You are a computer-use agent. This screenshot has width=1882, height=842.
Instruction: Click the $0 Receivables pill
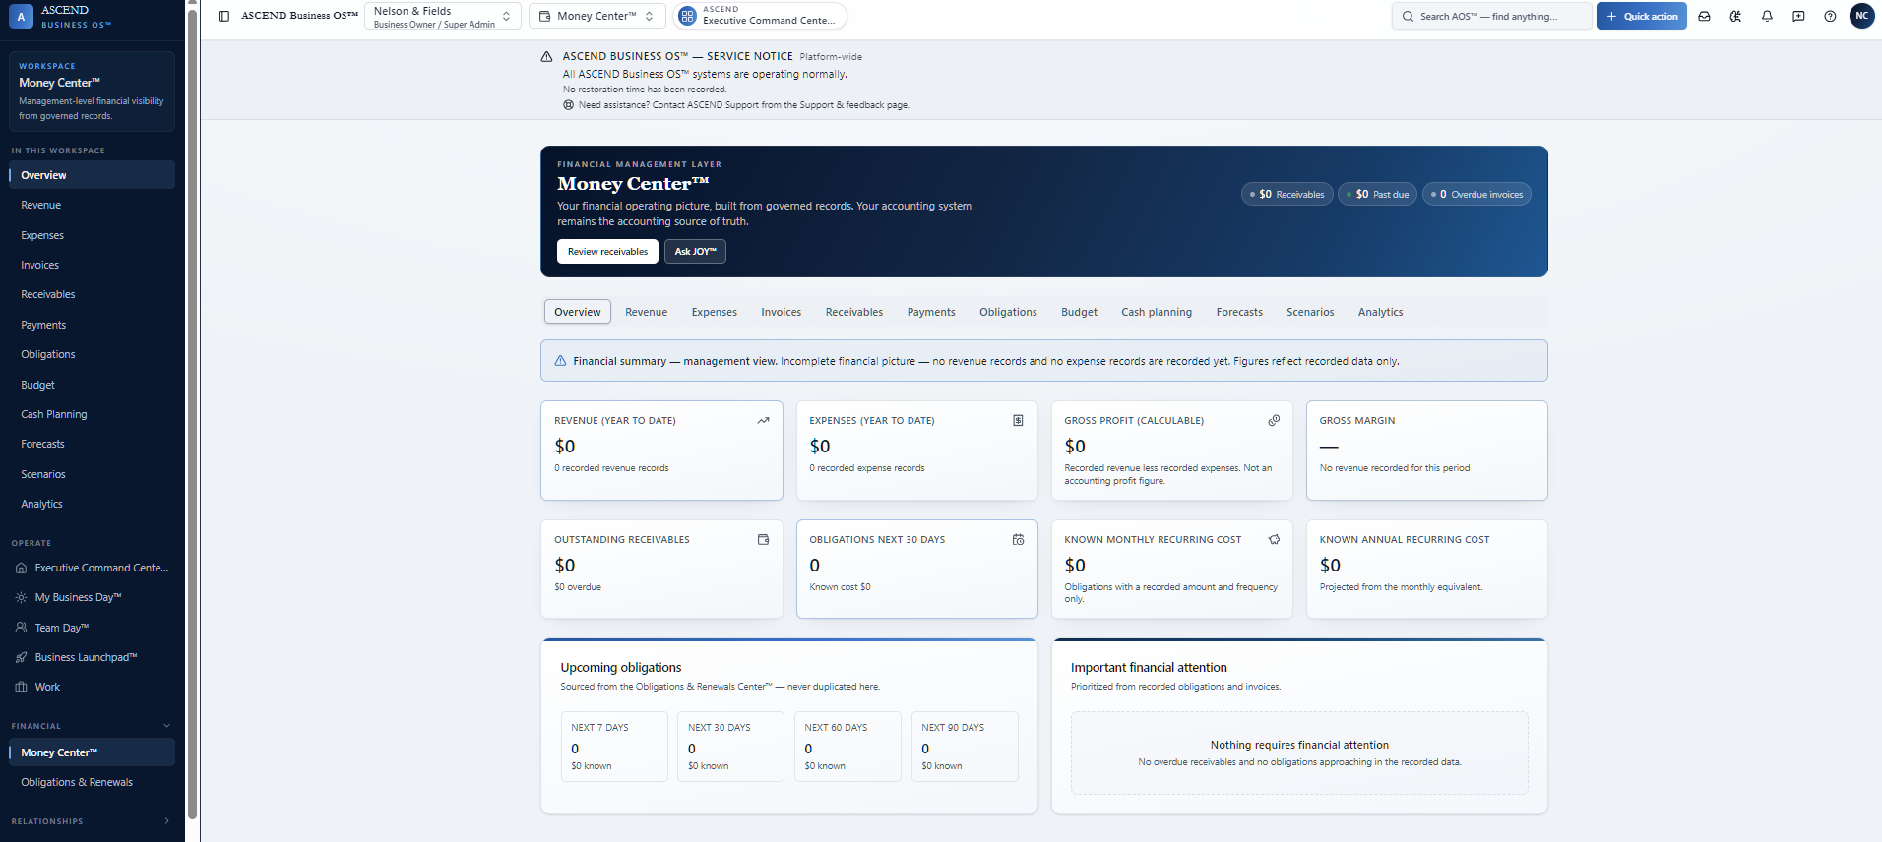[x=1287, y=195]
